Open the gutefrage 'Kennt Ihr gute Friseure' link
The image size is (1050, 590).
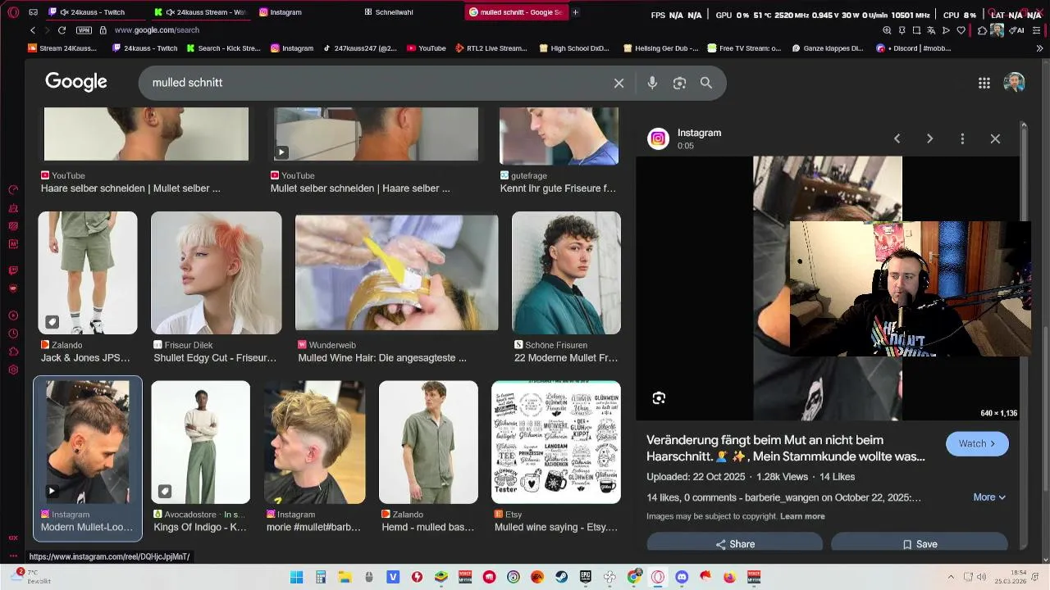click(558, 188)
